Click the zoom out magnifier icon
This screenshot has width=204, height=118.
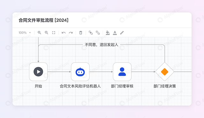[x=47, y=33]
